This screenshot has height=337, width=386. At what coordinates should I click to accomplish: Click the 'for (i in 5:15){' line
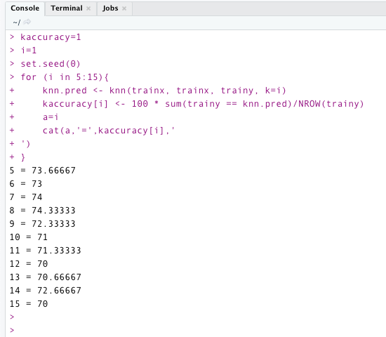65,77
